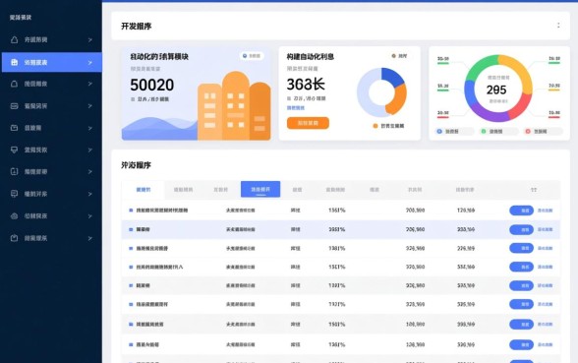
Task: Click the camera-like icon of the ninth sidebar item
Action: coord(14,216)
